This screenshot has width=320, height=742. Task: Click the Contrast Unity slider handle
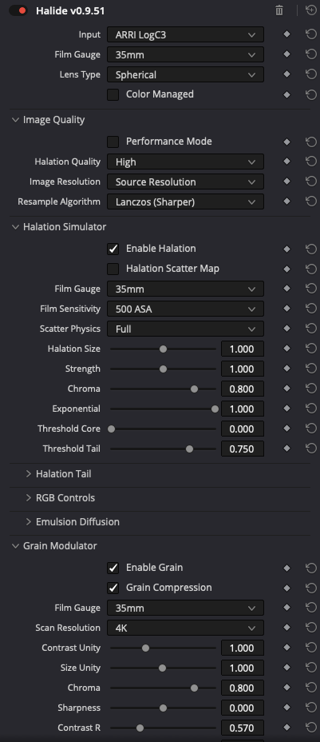coord(146,648)
